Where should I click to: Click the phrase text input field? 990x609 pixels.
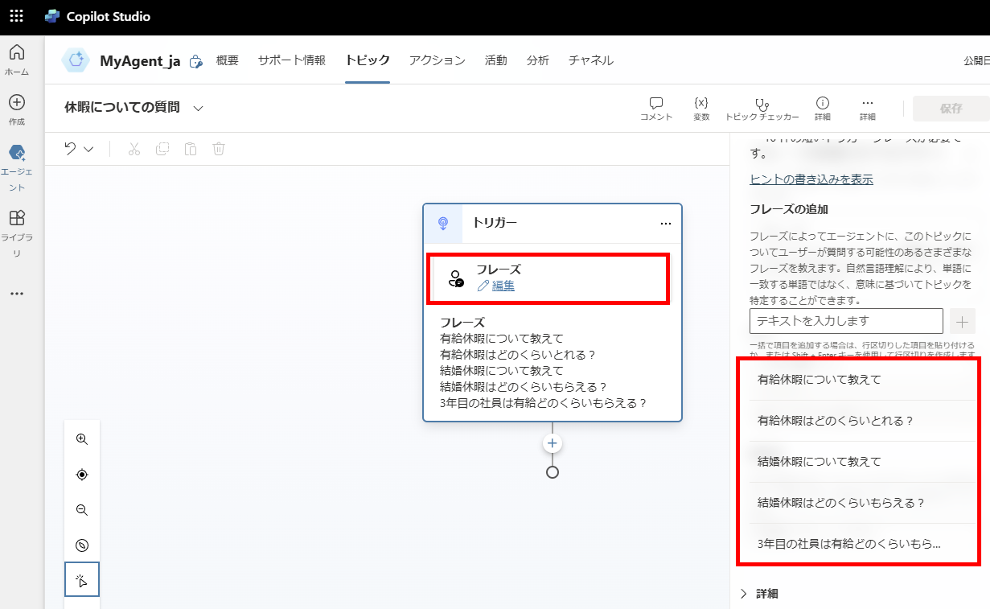pos(845,320)
